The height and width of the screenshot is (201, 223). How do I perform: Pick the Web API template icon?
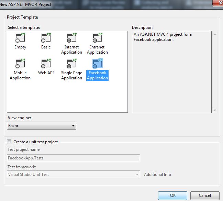(46, 64)
